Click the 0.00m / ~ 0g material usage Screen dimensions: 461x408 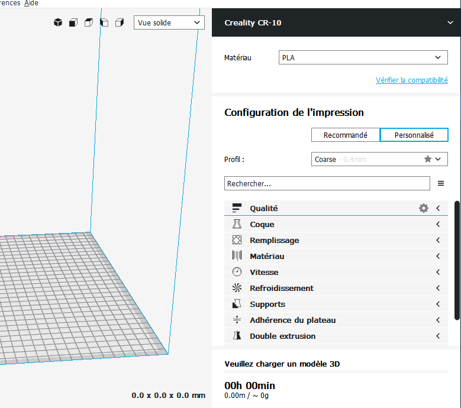coord(246,396)
